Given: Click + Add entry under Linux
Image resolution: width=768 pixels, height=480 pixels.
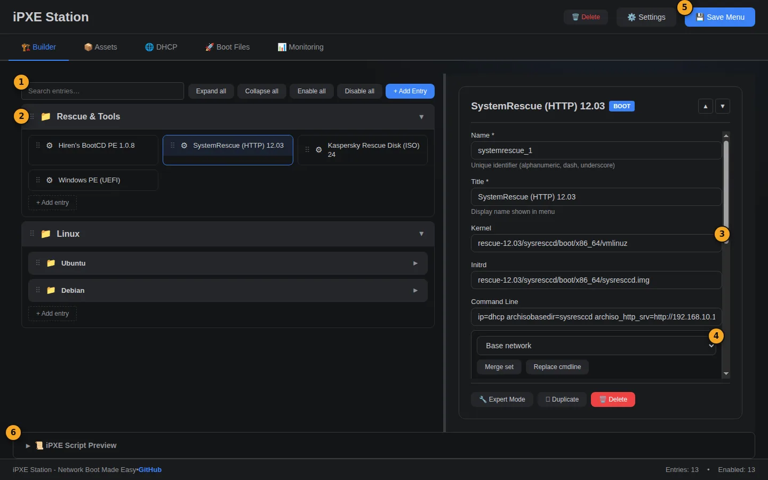Looking at the screenshot, I should (52, 314).
